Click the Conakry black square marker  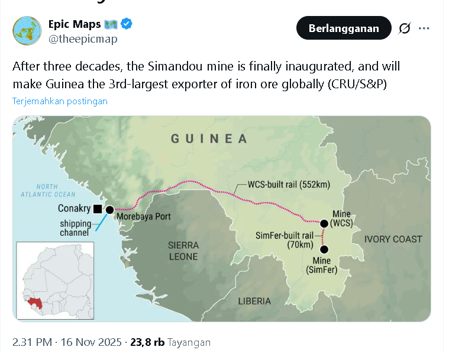point(97,208)
